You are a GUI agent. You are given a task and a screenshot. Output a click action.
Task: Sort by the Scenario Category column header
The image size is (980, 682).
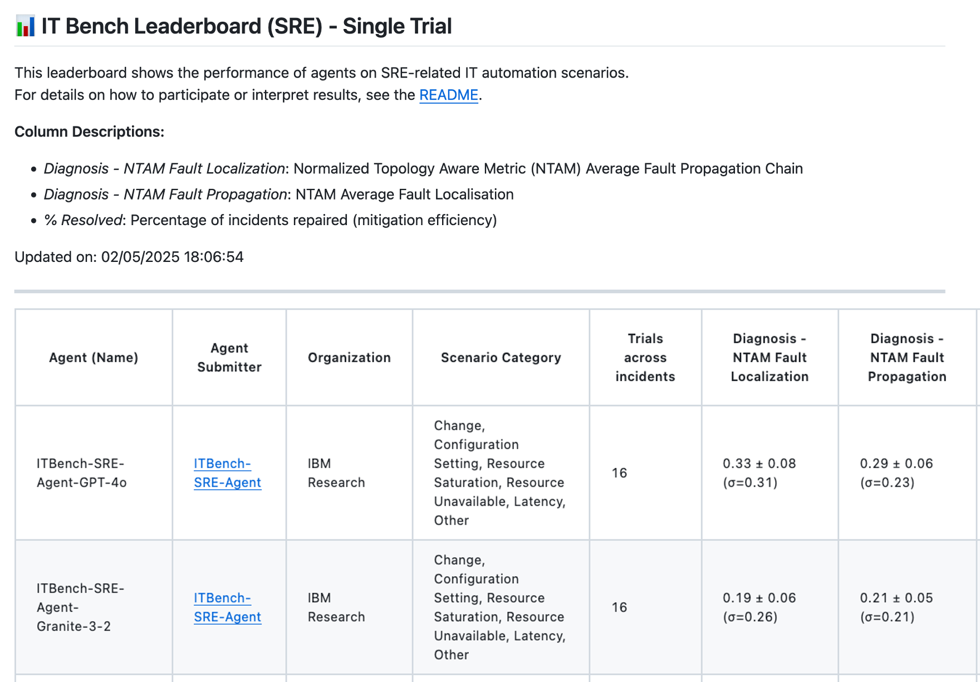[501, 357]
